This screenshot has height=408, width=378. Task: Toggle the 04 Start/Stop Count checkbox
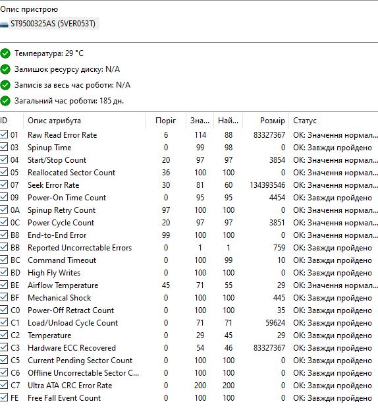(x=4, y=160)
